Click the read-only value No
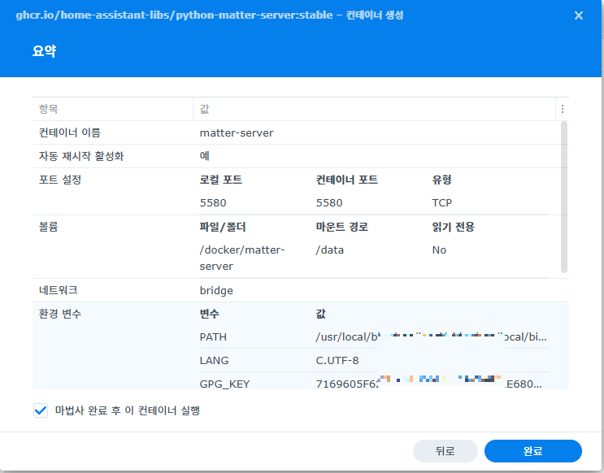The width and height of the screenshot is (604, 473). 439,250
